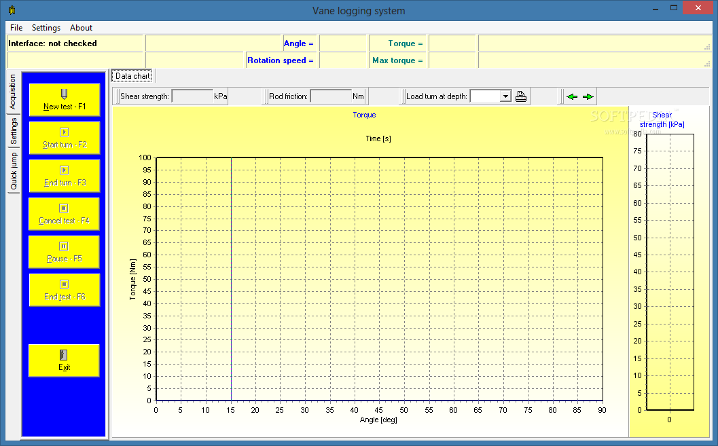
Task: Click the printer icon in chart toolbar
Action: (x=520, y=96)
